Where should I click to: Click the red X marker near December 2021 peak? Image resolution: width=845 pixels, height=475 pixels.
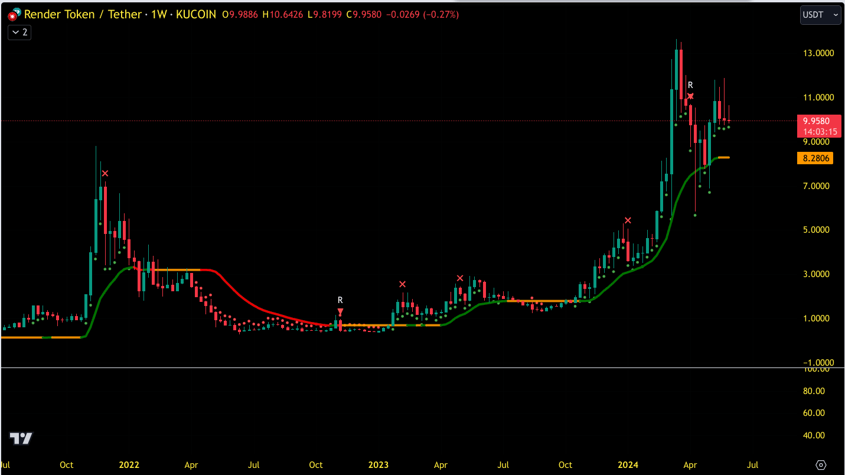coord(105,173)
